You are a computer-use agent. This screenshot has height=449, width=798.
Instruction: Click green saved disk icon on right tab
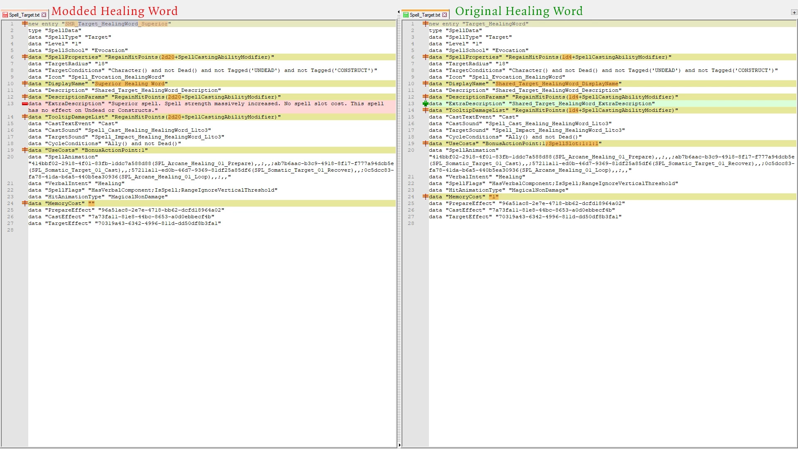406,15
